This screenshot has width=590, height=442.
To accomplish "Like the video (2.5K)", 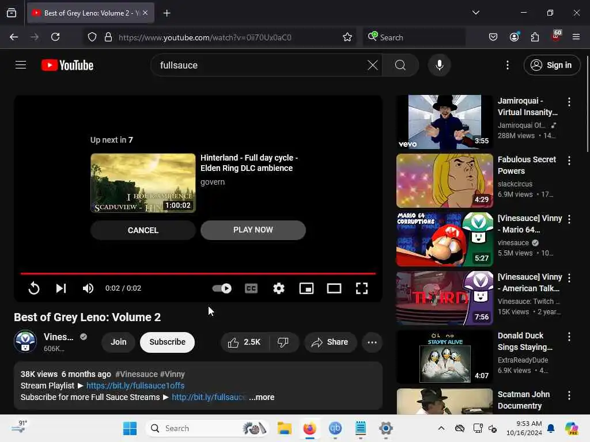I will coord(244,342).
